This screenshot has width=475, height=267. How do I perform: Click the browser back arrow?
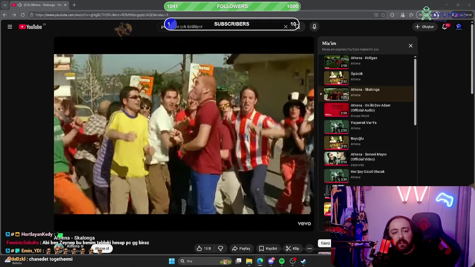(5, 15)
